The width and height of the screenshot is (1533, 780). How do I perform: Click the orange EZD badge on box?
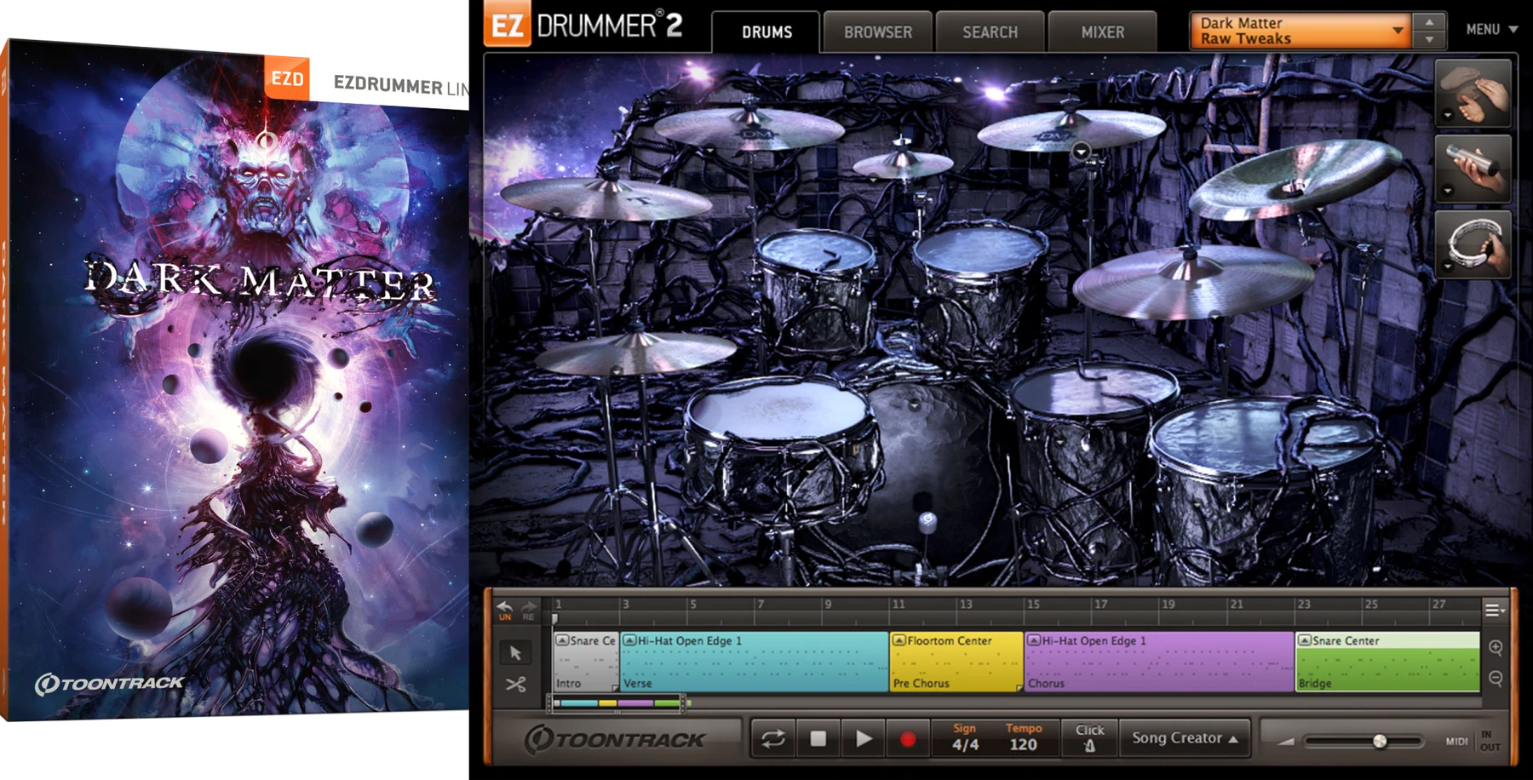pyautogui.click(x=287, y=78)
